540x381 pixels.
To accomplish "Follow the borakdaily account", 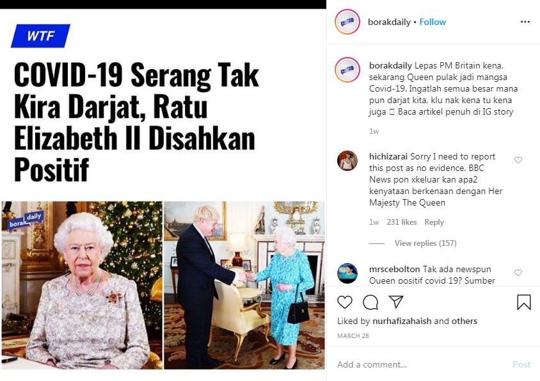I will [x=433, y=22].
